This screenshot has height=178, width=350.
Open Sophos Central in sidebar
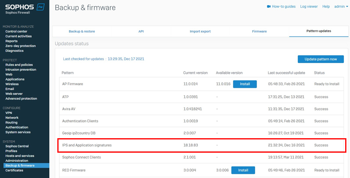[17, 146]
